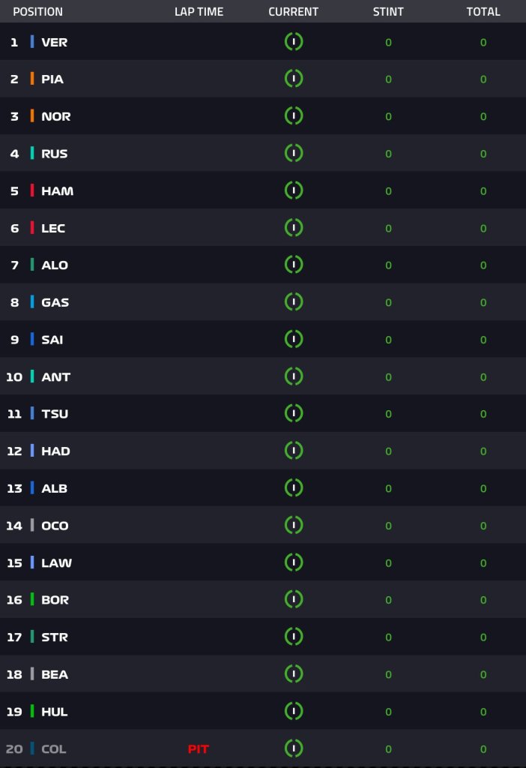Click the tyre icon in HUL's row
526x768 pixels.
294,711
